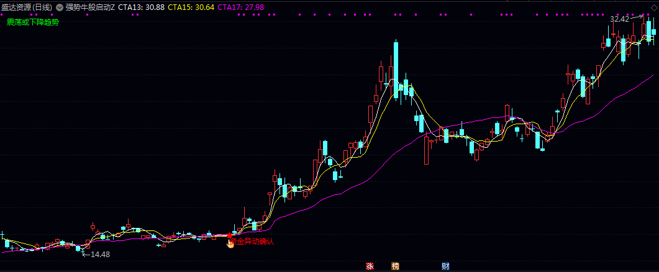The width and height of the screenshot is (659, 272).
Task: Click the 32.42 high price label
Action: click(x=619, y=19)
